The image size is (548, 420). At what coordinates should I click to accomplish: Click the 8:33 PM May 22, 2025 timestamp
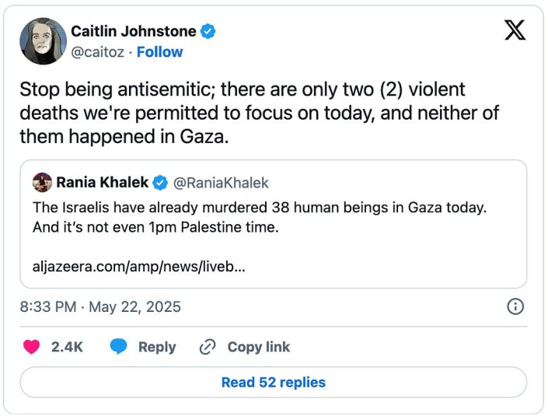coord(100,306)
